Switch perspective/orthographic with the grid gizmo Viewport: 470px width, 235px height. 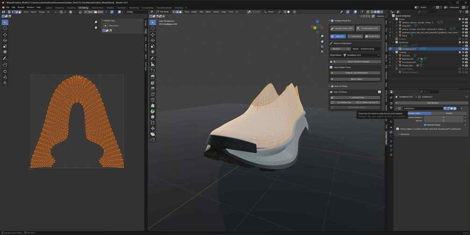322,51
